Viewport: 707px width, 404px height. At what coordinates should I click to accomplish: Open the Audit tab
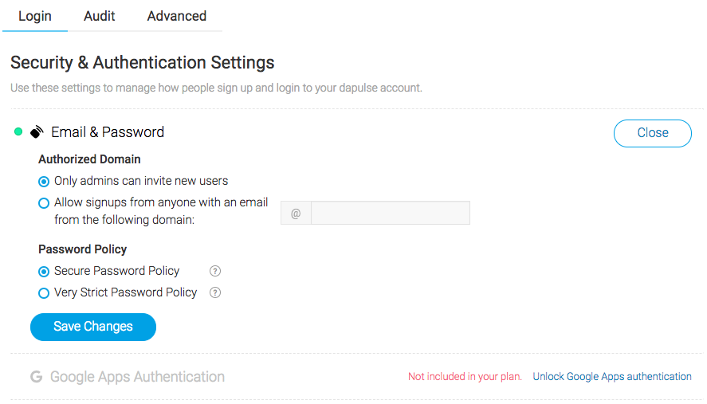tap(99, 16)
